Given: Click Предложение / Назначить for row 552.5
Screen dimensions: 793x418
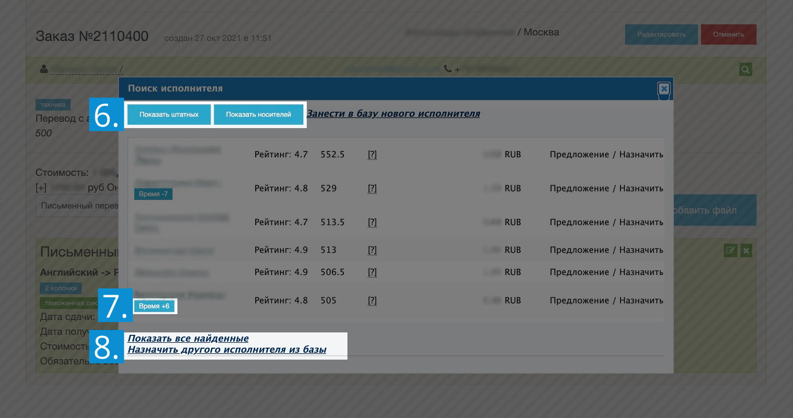Looking at the screenshot, I should [x=606, y=154].
